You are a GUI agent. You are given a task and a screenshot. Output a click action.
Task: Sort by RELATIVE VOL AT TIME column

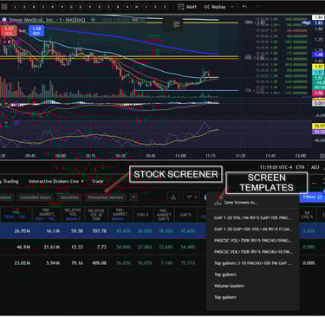96,215
